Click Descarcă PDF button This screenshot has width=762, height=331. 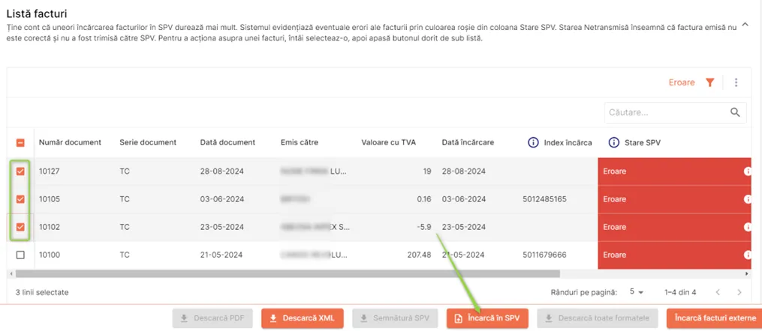coord(212,318)
